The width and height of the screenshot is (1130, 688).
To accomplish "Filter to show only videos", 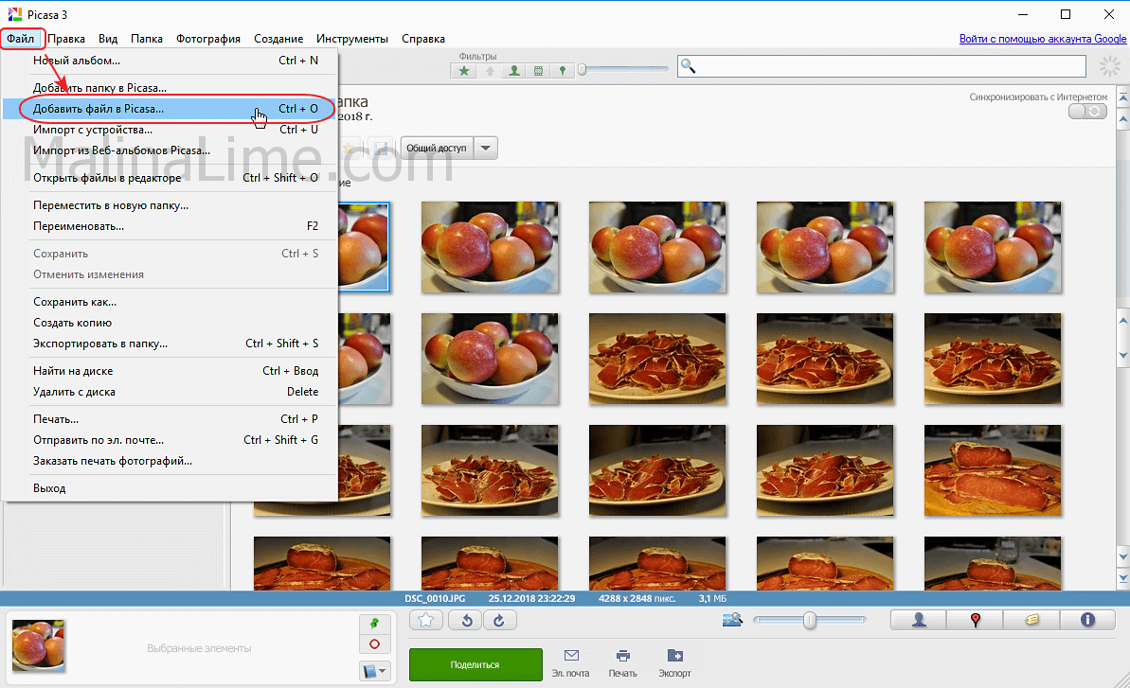I will 538,70.
